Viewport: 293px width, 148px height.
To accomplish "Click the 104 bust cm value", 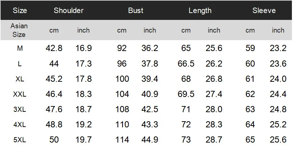I will [122, 94].
